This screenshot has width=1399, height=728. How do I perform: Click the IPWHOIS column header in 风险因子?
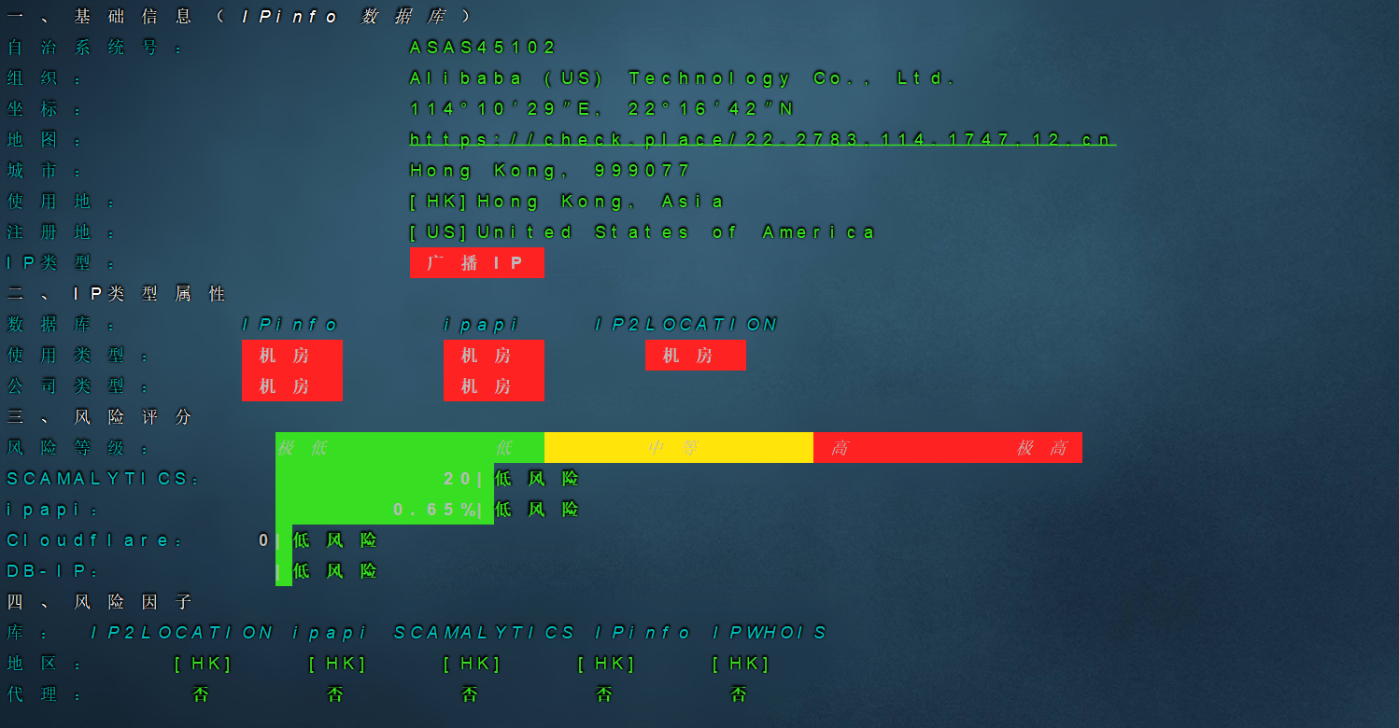tap(770, 633)
